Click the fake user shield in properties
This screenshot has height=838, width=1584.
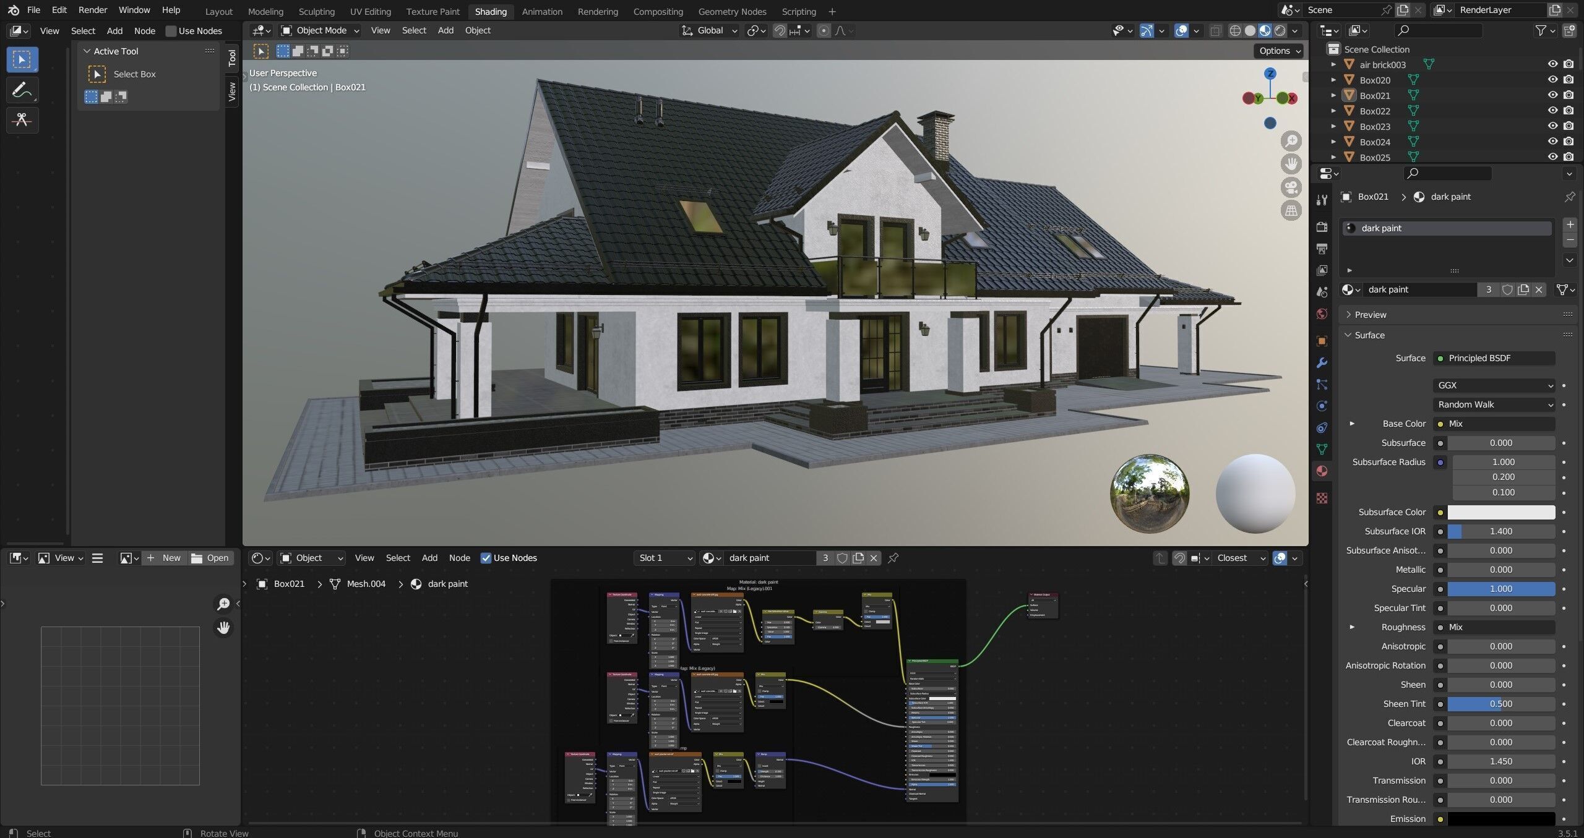click(1508, 289)
